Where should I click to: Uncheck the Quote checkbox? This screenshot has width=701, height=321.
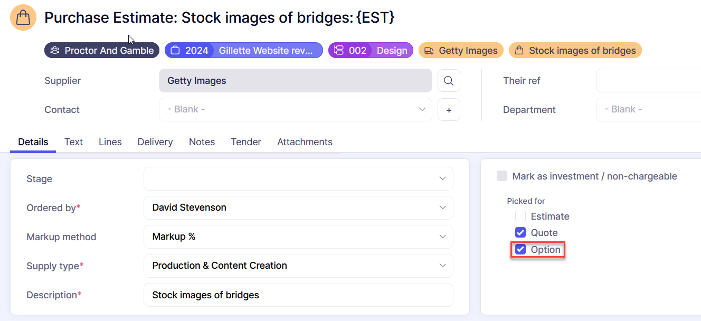tap(520, 233)
